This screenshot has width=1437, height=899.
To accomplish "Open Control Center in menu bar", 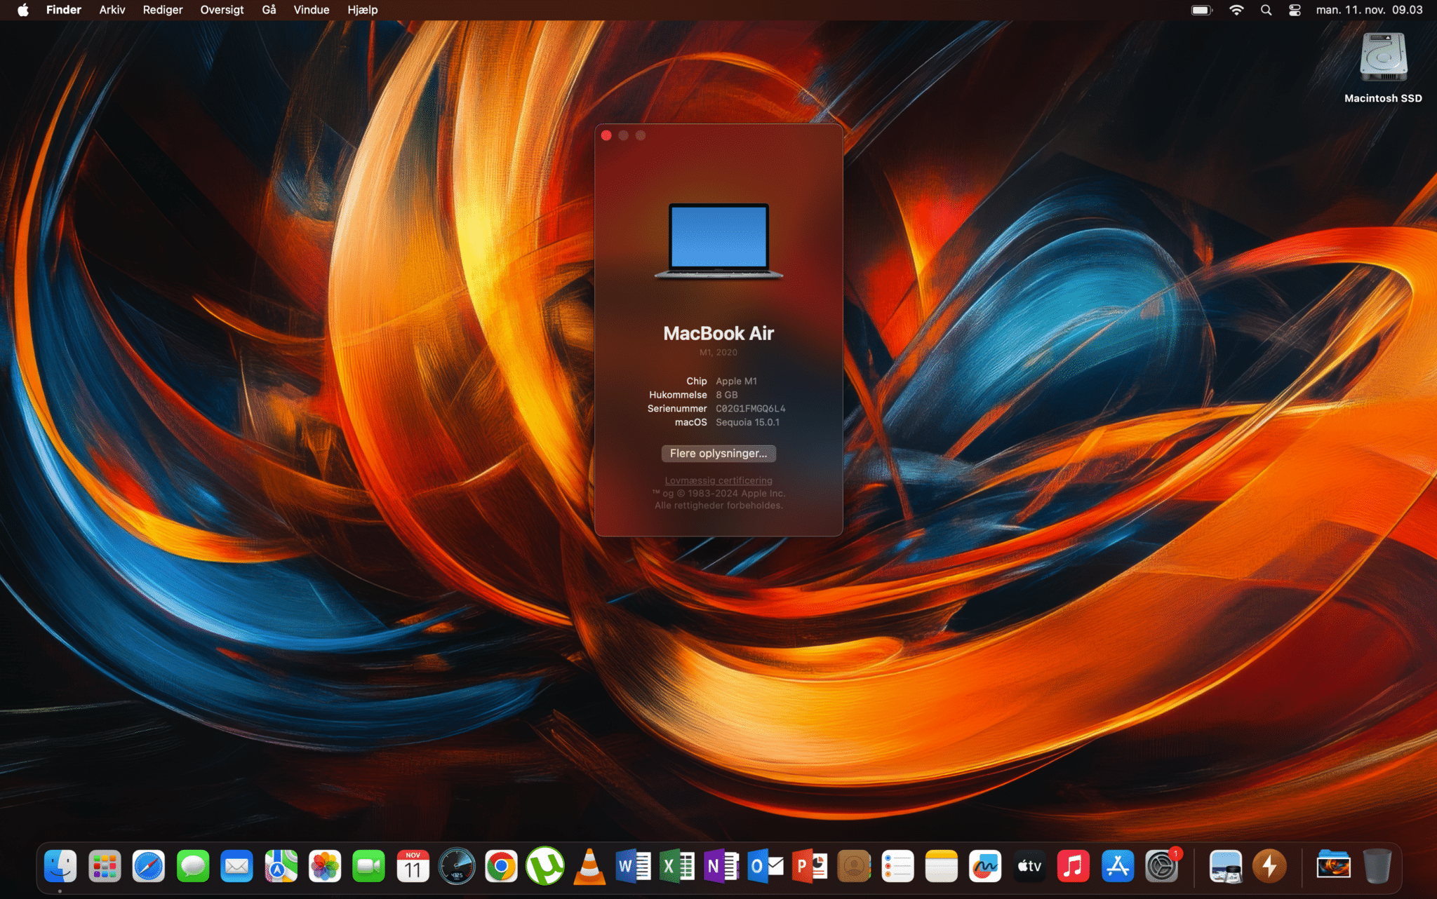I will [1295, 10].
